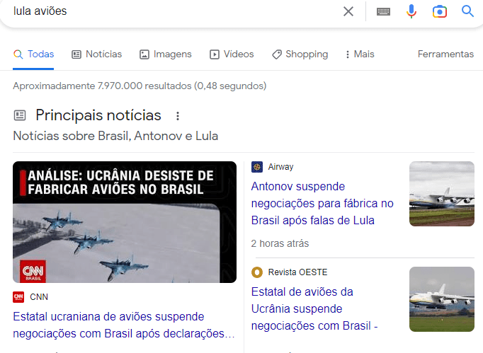Click the CNN fighter jets video thumbnail
The height and width of the screenshot is (353, 483).
tap(125, 222)
